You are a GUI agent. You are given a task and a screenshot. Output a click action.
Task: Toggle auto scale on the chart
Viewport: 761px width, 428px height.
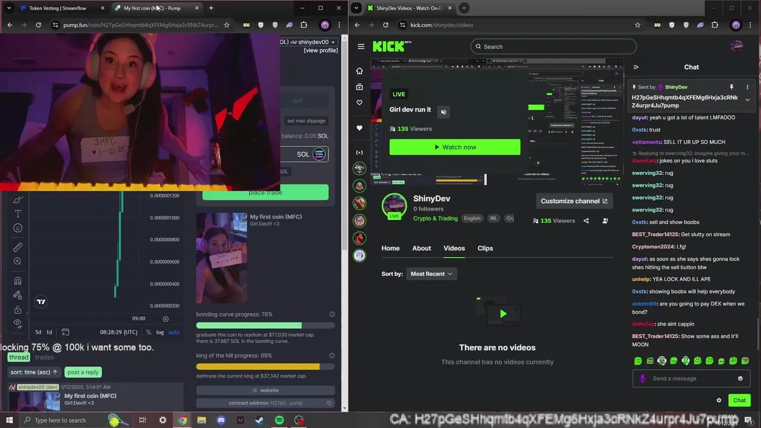click(x=174, y=332)
